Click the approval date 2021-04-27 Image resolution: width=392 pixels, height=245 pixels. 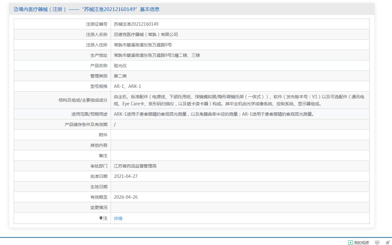[126, 176]
